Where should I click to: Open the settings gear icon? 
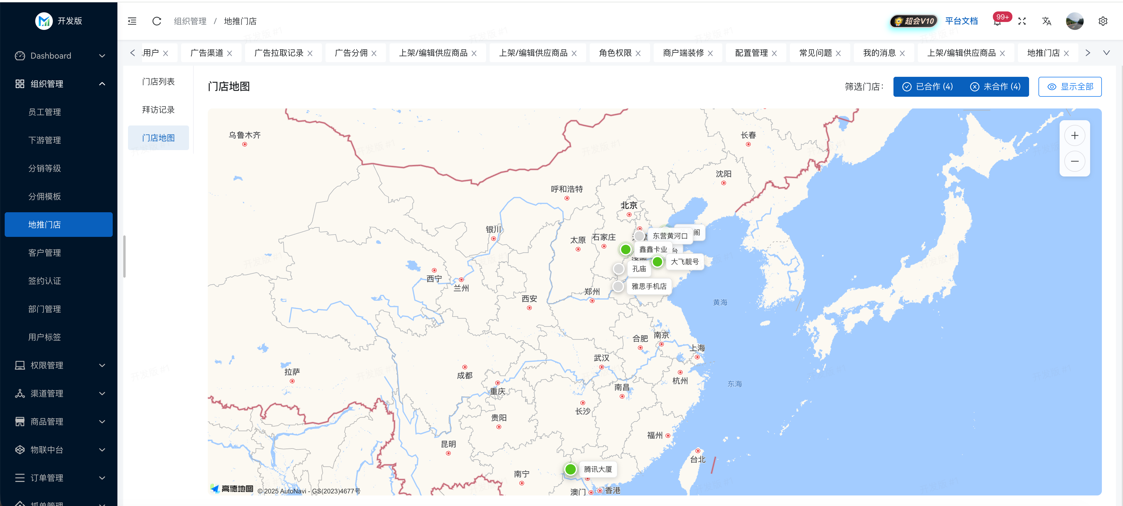[x=1102, y=21]
